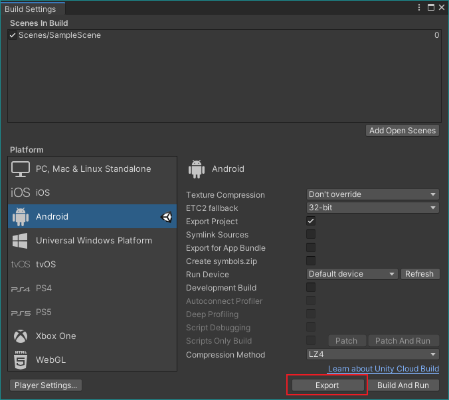Viewport: 449px width, 400px height.
Task: Click the tvOS platform icon
Action: click(21, 264)
